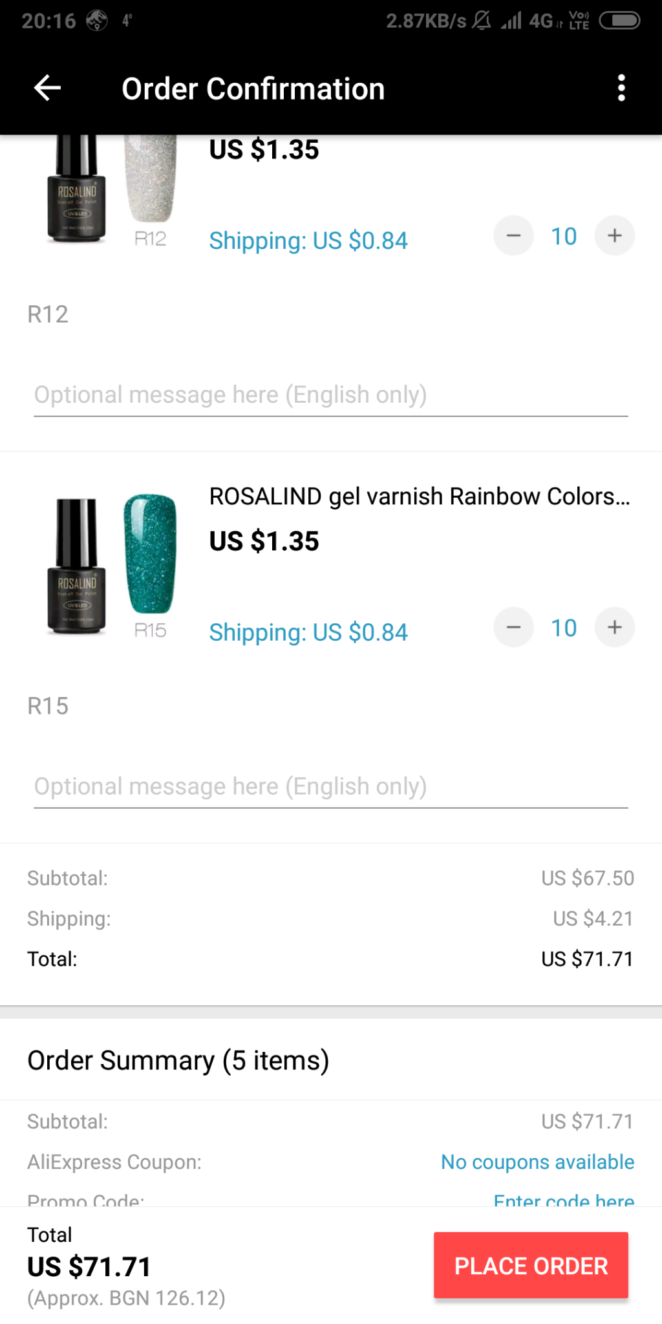Image resolution: width=662 pixels, height=1324 pixels.
Task: Open shipping options for R15 item
Action: tap(308, 633)
